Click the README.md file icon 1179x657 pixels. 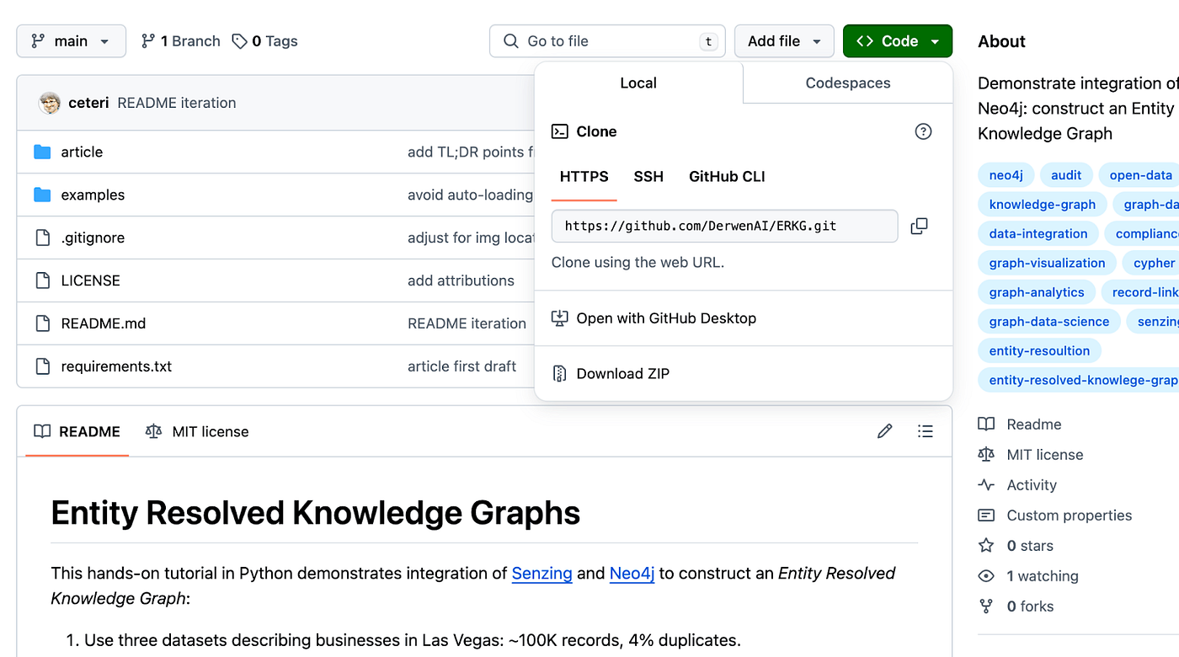[42, 323]
